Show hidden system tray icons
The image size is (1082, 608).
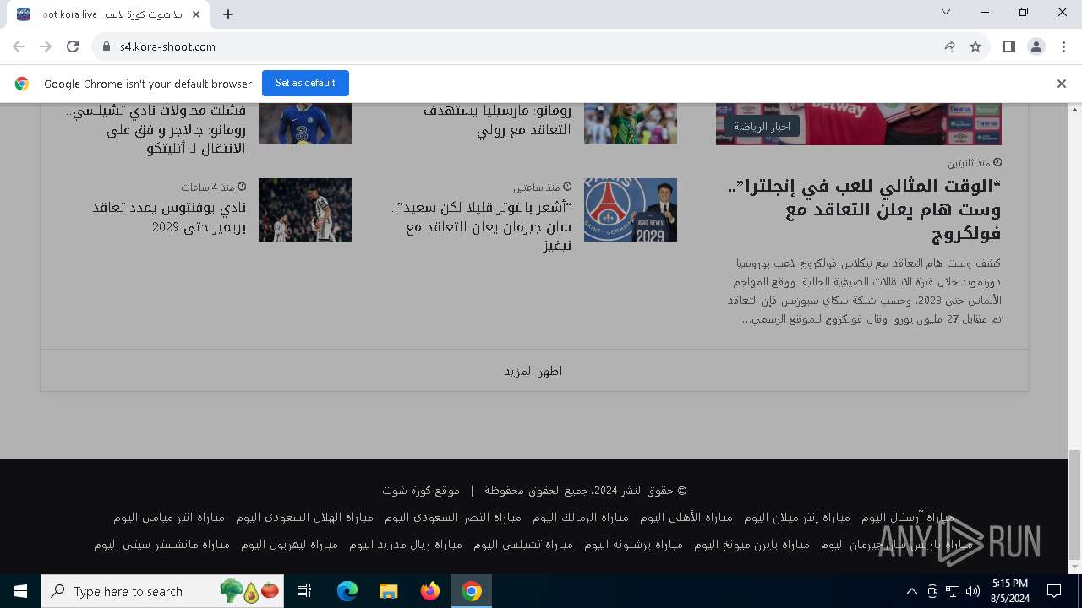(911, 591)
